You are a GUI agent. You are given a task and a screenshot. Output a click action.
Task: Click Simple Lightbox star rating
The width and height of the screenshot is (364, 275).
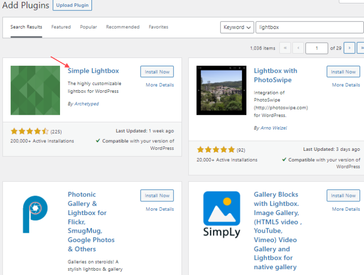(x=30, y=131)
